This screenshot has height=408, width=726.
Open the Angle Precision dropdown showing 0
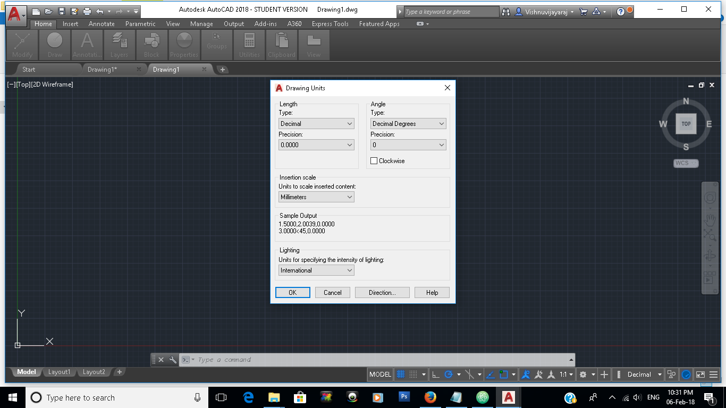click(408, 145)
